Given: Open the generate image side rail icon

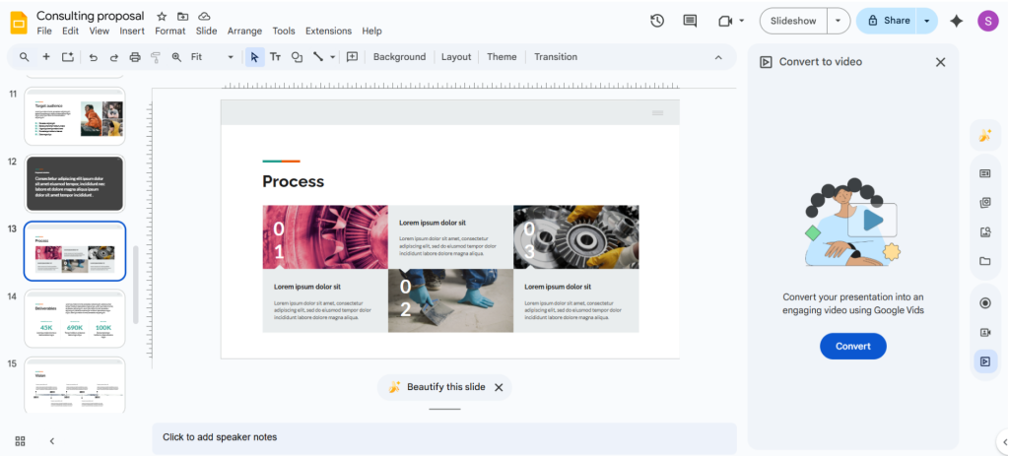Looking at the screenshot, I should [985, 232].
